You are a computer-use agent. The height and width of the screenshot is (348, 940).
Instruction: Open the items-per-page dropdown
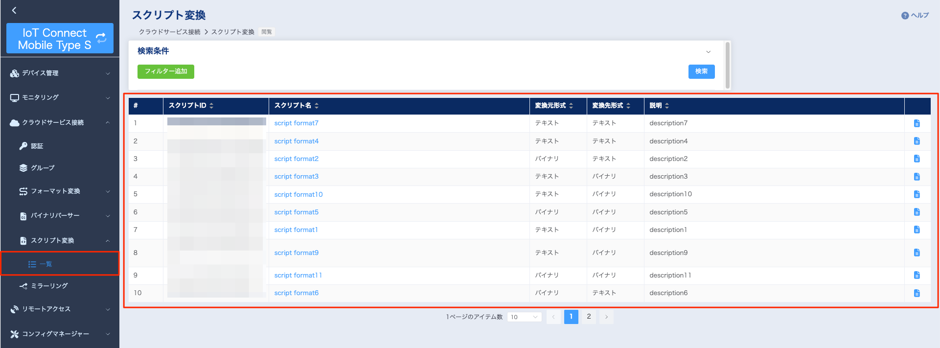click(524, 317)
